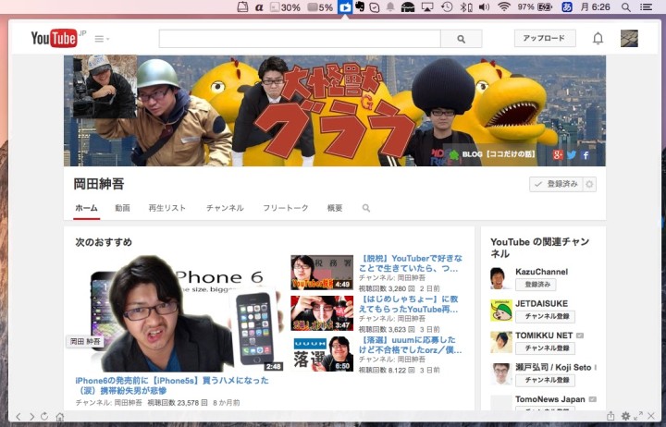Click the search magnifier button
Image resolution: width=666 pixels, height=427 pixels.
[x=462, y=39]
